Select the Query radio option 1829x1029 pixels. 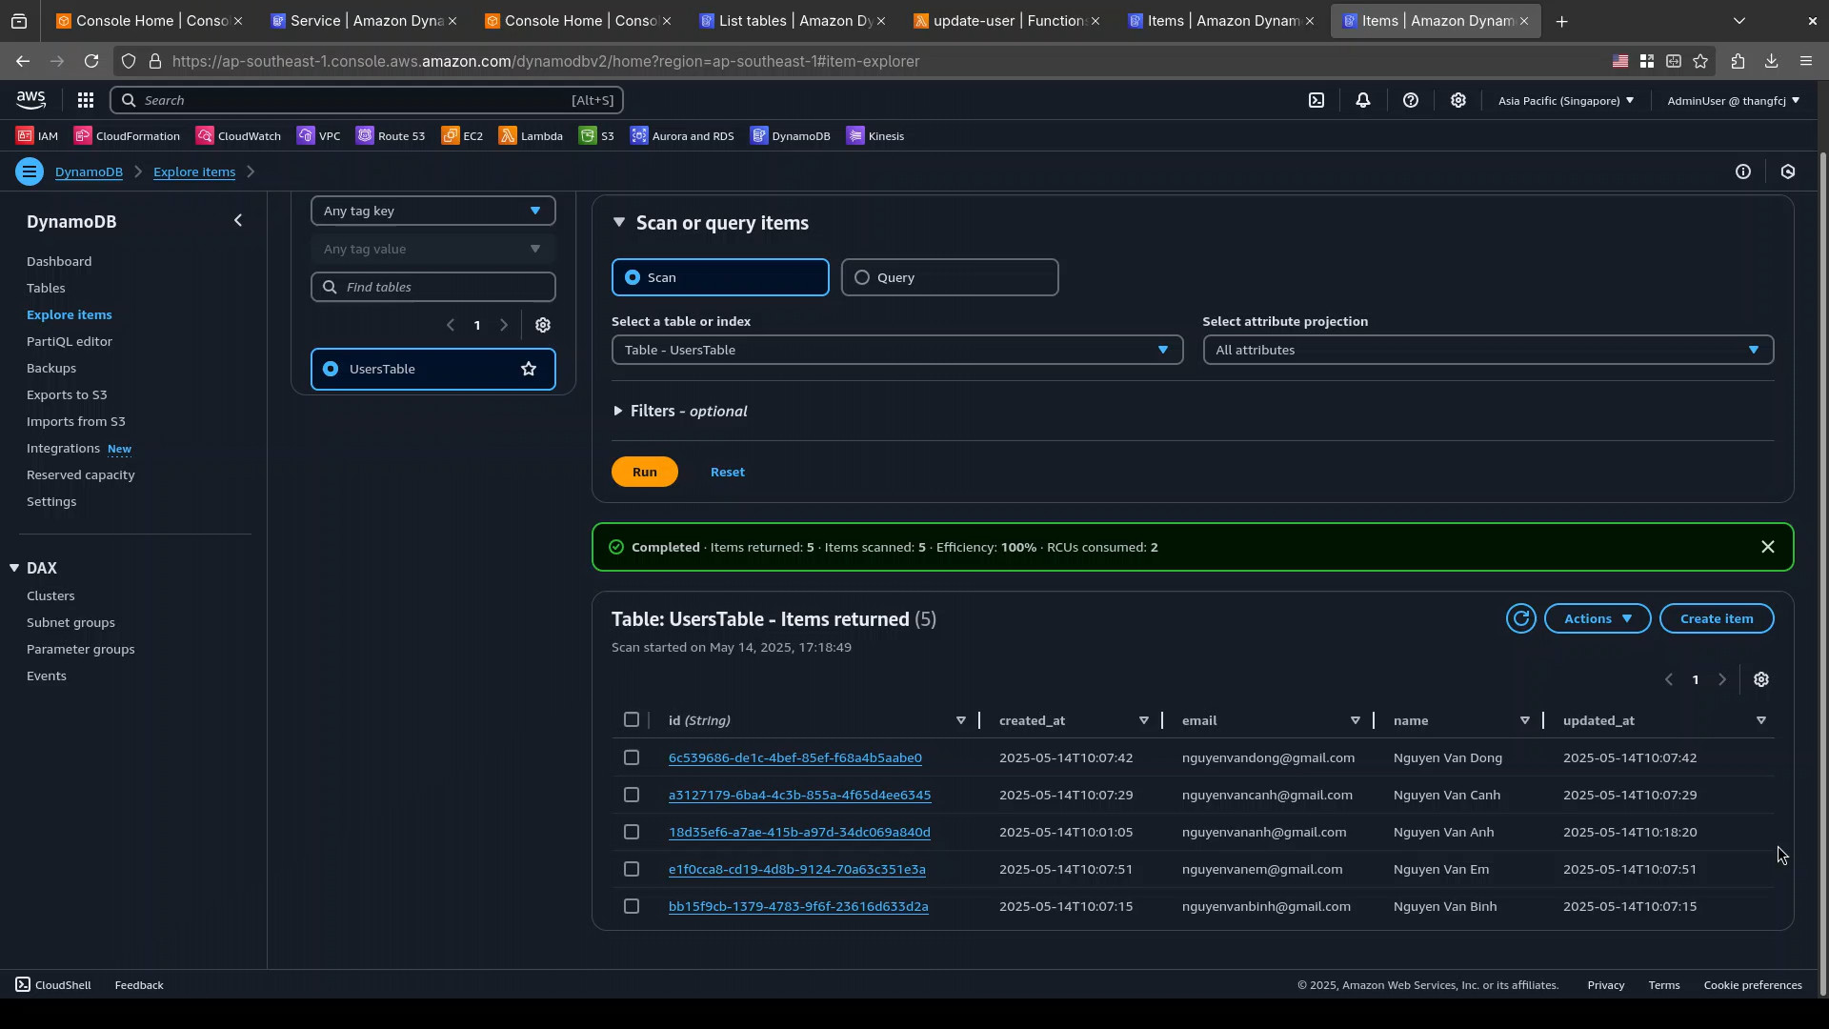tap(950, 277)
